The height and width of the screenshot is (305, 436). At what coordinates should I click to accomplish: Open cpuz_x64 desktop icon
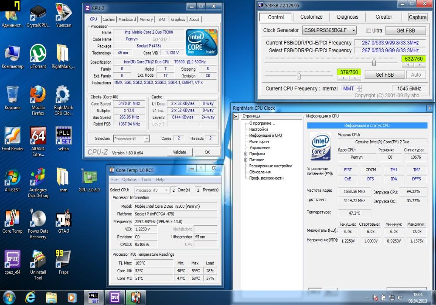click(13, 262)
